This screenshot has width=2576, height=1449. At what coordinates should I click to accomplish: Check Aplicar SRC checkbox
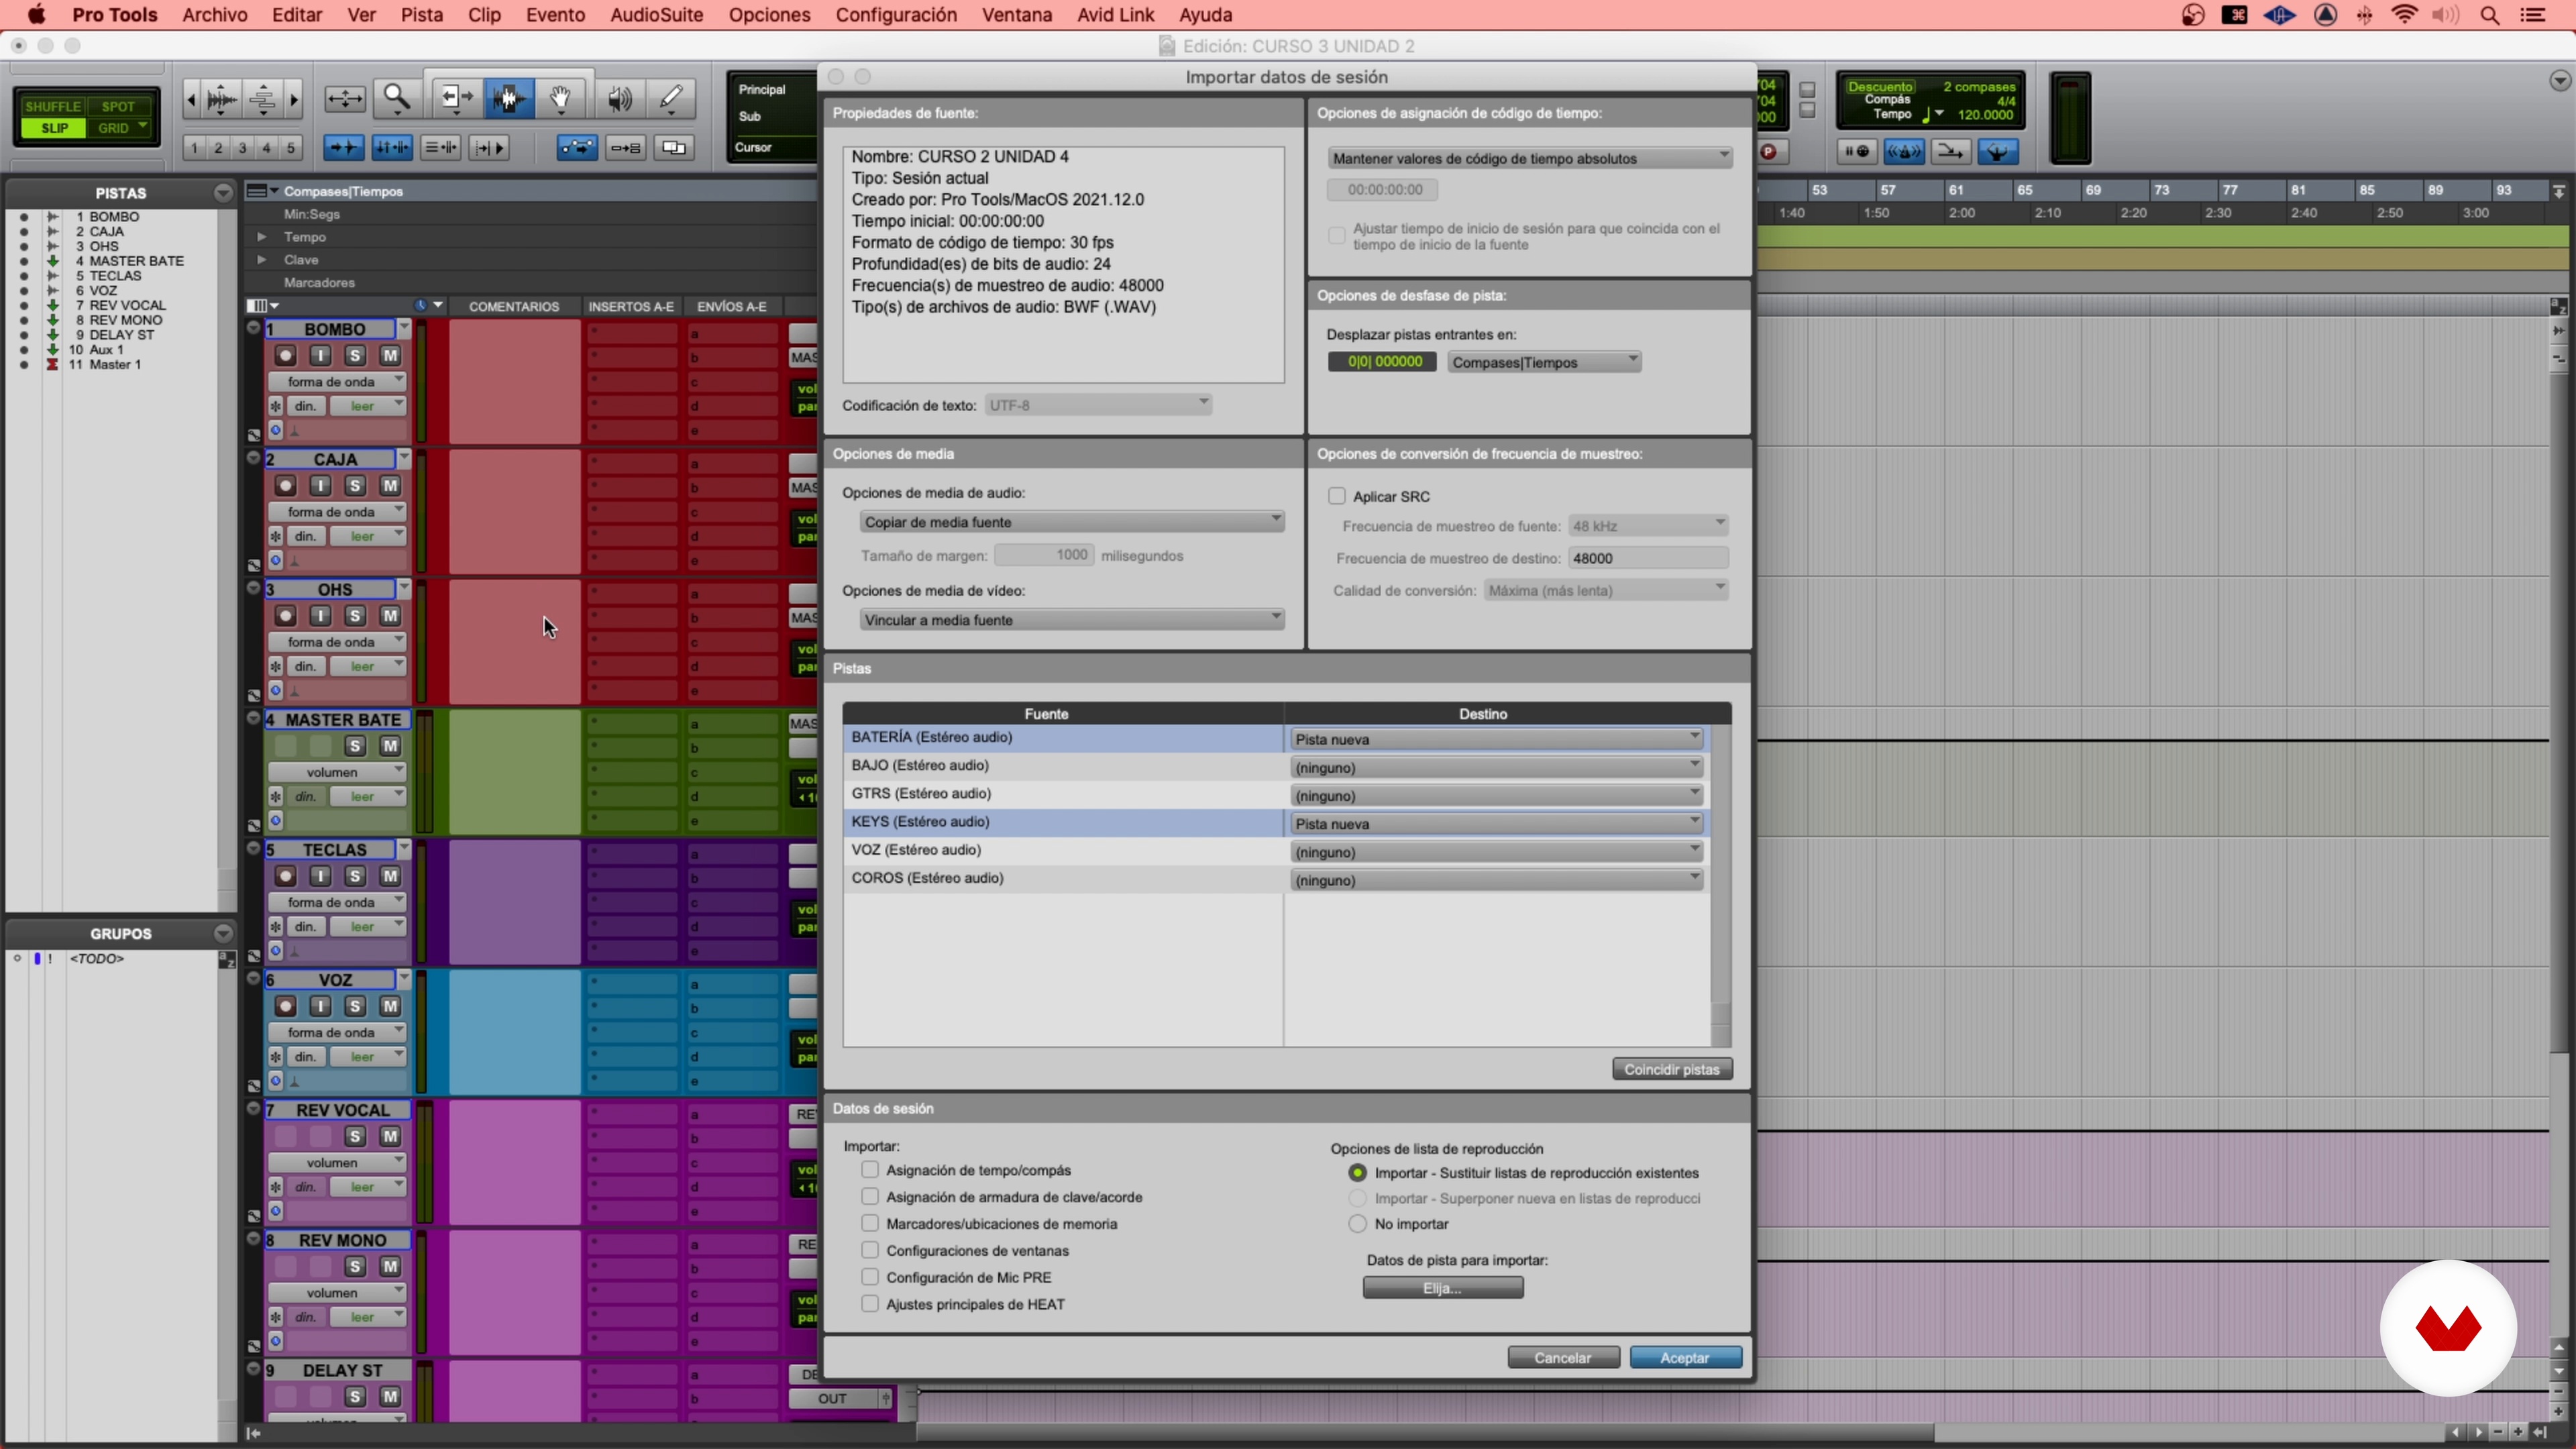point(1337,496)
